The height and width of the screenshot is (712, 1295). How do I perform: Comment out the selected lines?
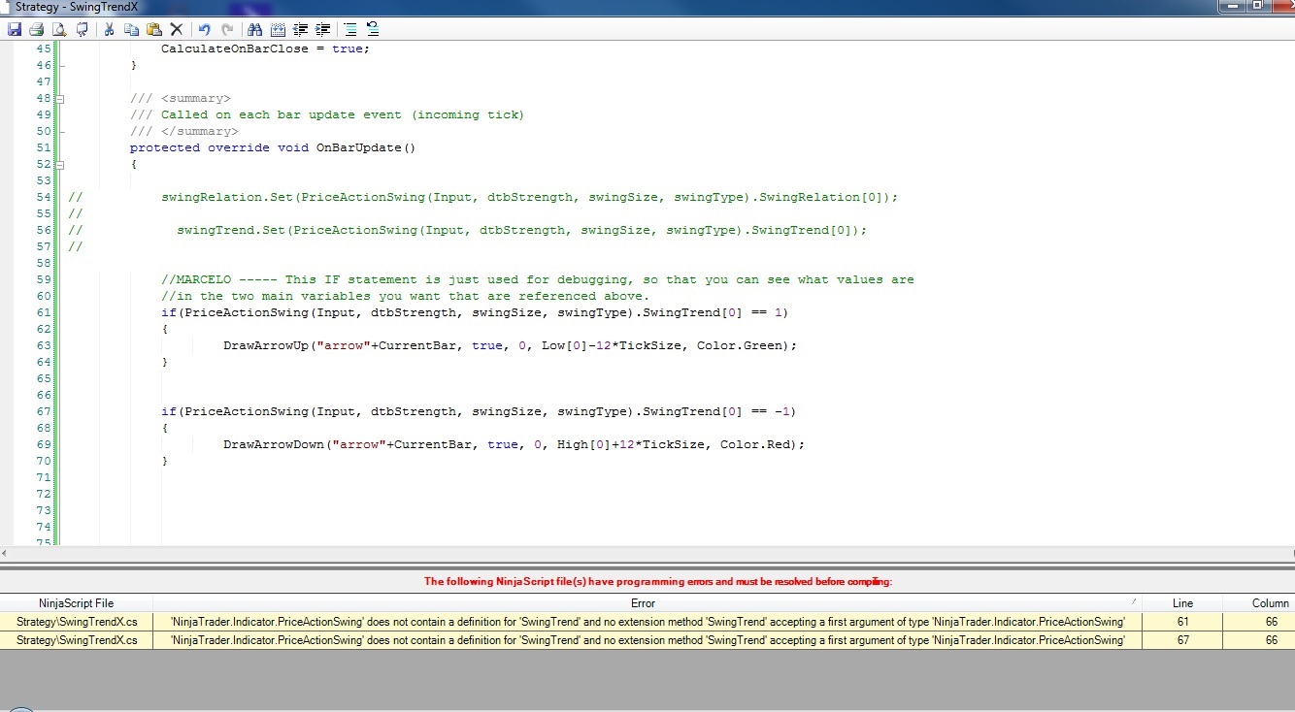point(350,30)
